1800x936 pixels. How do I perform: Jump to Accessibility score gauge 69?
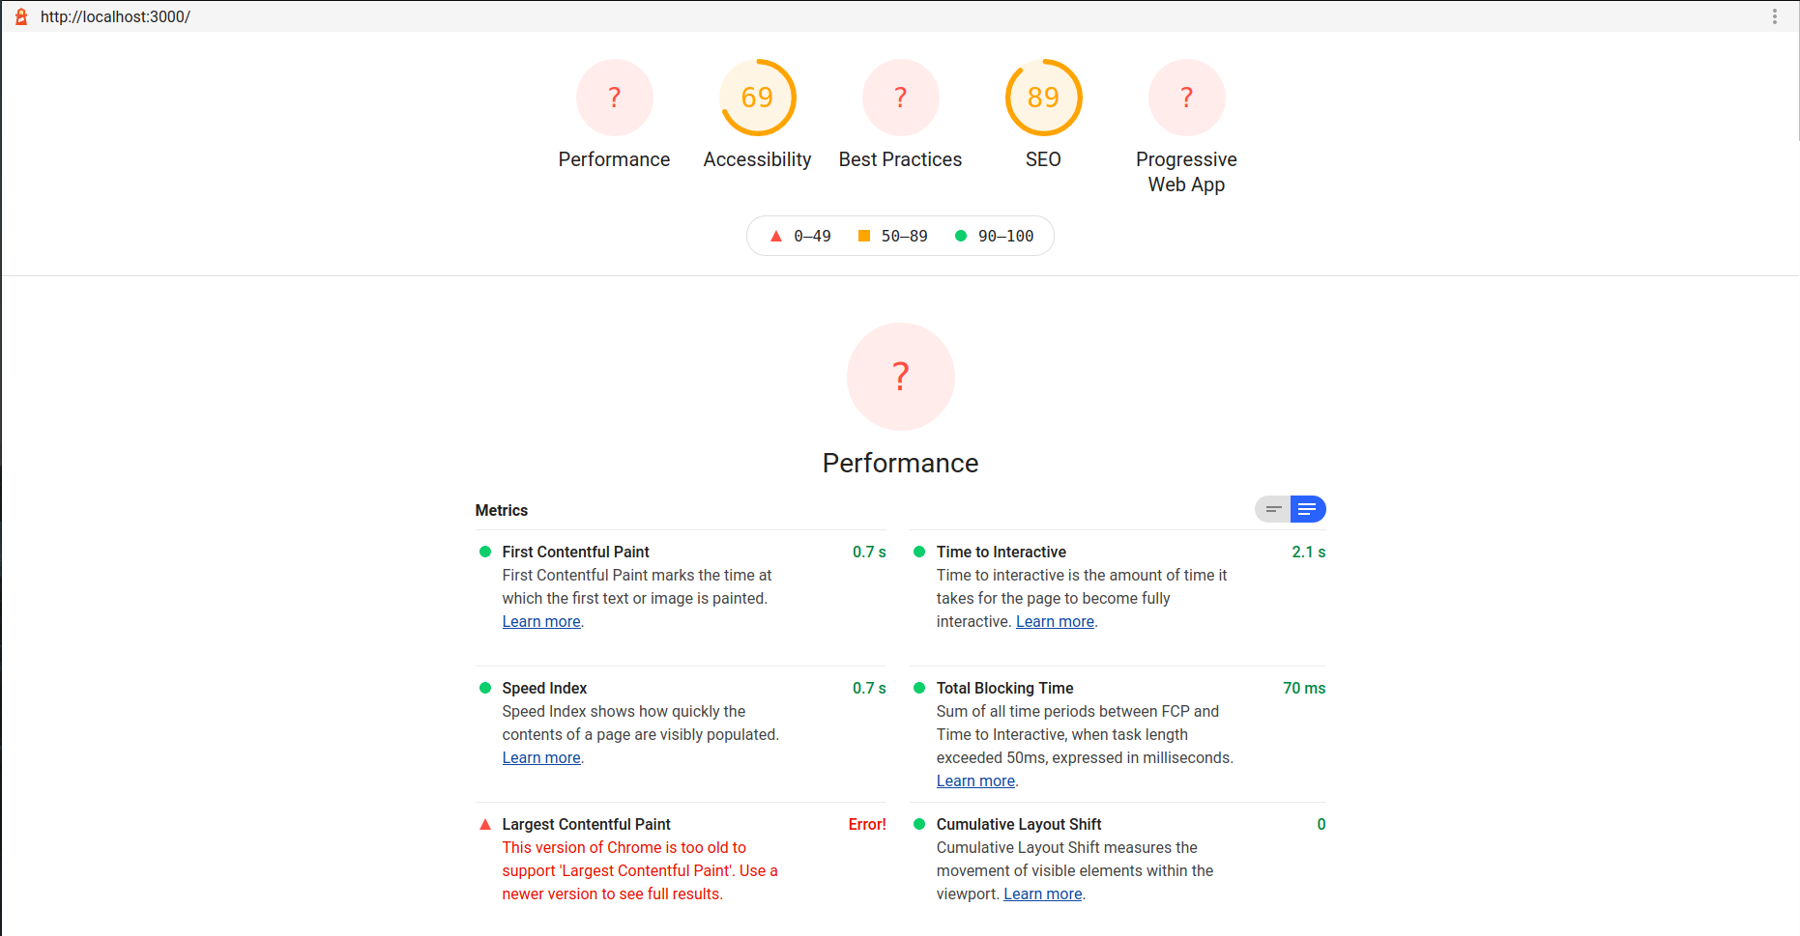(757, 98)
